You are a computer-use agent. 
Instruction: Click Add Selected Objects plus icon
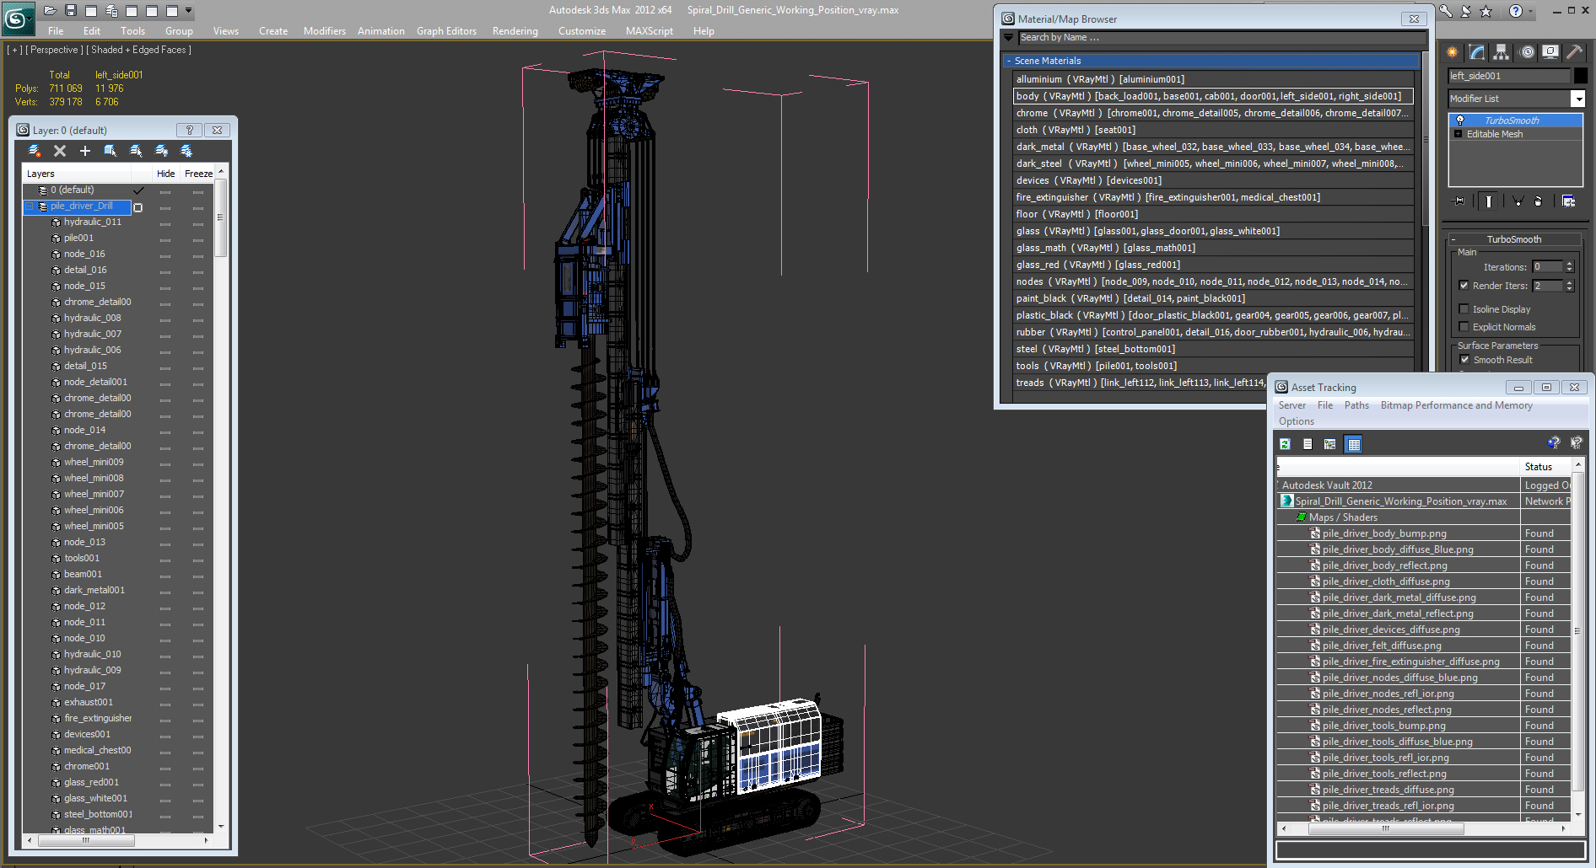click(85, 151)
